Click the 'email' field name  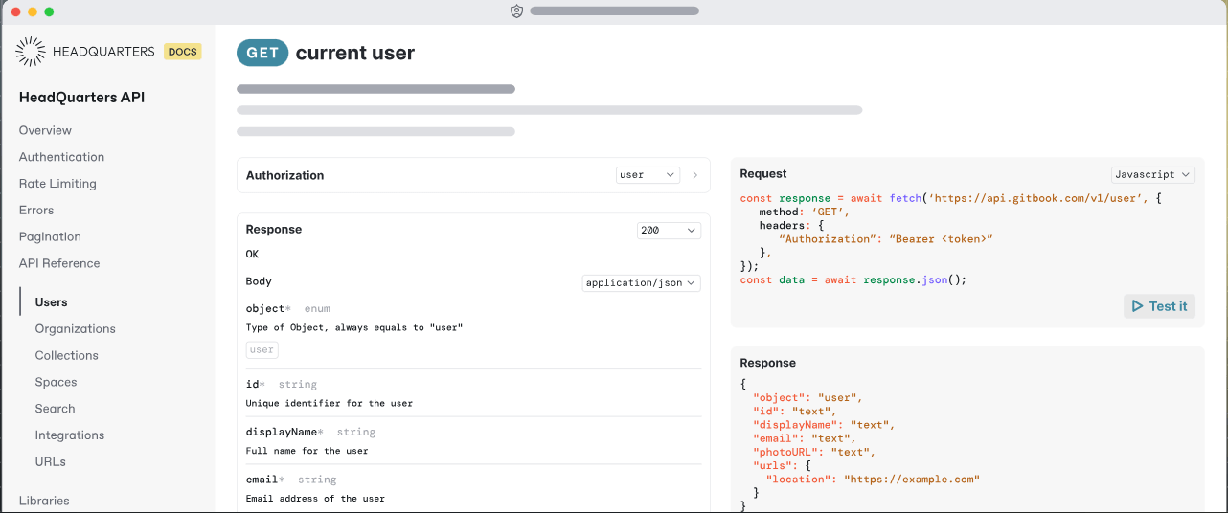(262, 480)
